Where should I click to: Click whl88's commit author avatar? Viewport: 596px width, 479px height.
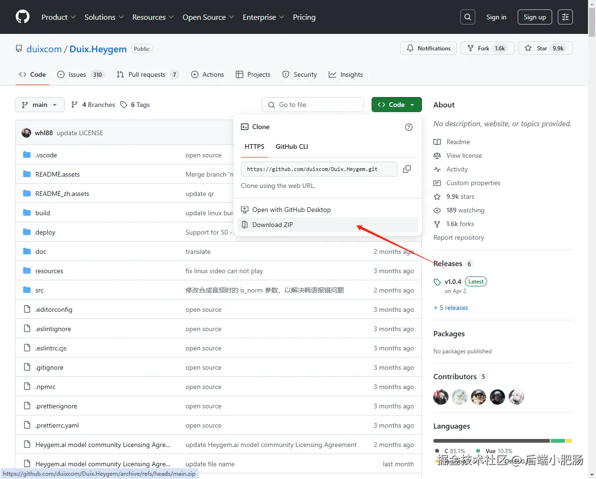click(x=26, y=133)
